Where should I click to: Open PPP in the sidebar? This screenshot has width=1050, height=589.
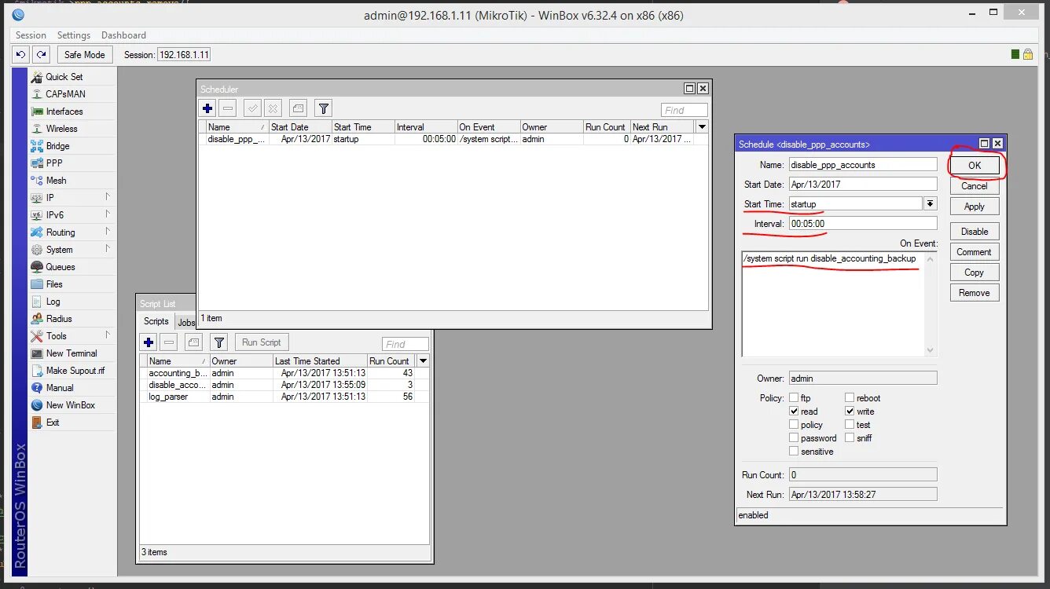pos(53,163)
